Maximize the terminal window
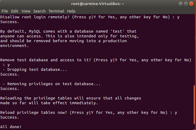Image resolution: width=196 pixels, height=130 pixels. point(186,4)
